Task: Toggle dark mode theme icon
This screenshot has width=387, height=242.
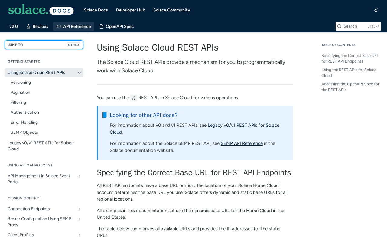Action: click(376, 10)
